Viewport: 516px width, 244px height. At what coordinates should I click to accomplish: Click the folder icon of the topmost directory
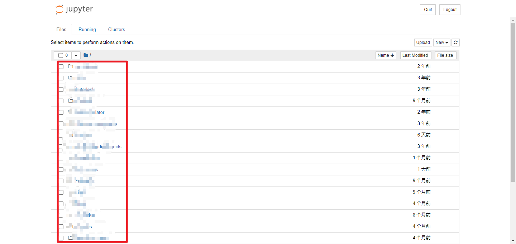71,66
